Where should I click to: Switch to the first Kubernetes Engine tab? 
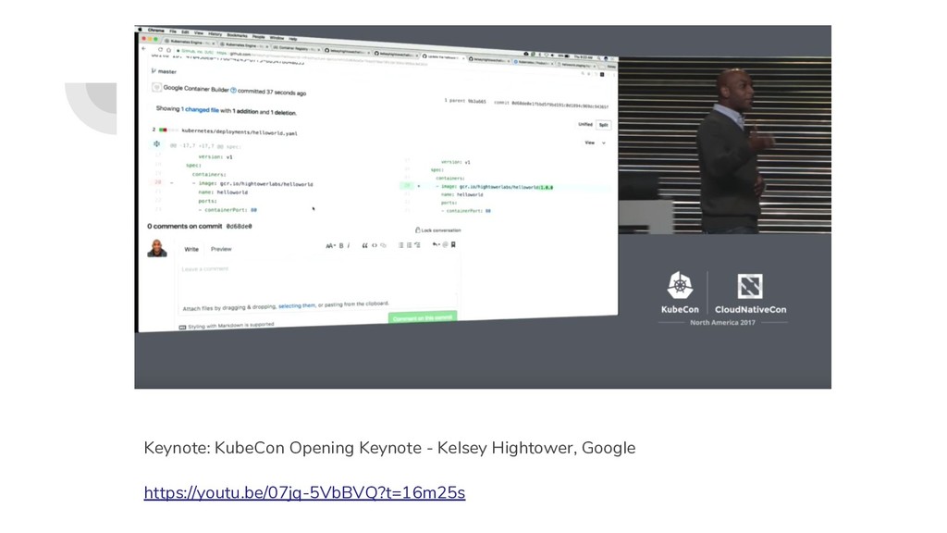[189, 43]
